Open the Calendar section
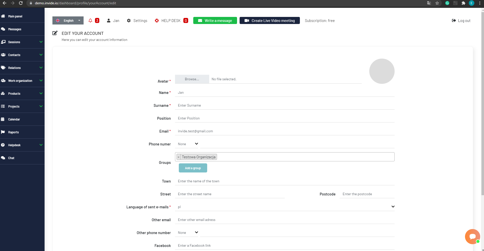484x251 pixels. click(x=14, y=119)
